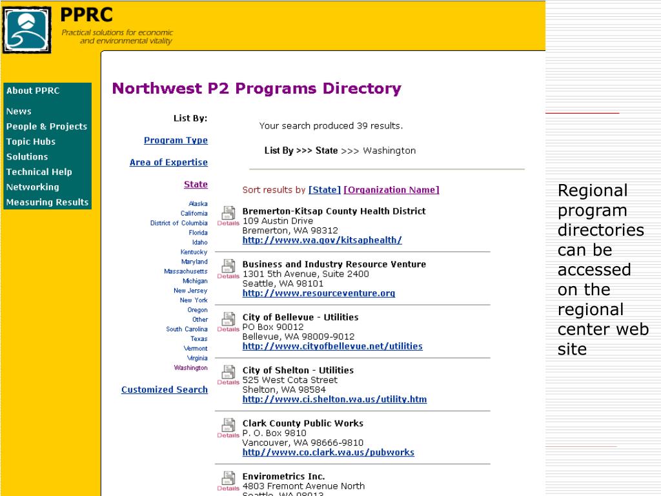Open Measuring Results section
Screen dimensions: 661x496
click(47, 202)
